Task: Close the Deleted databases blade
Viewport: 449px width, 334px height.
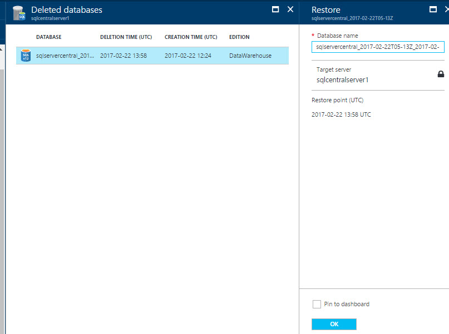Action: (290, 9)
